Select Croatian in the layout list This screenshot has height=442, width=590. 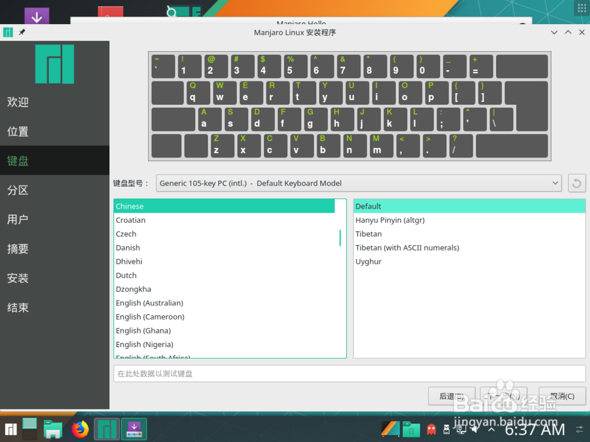coord(224,220)
